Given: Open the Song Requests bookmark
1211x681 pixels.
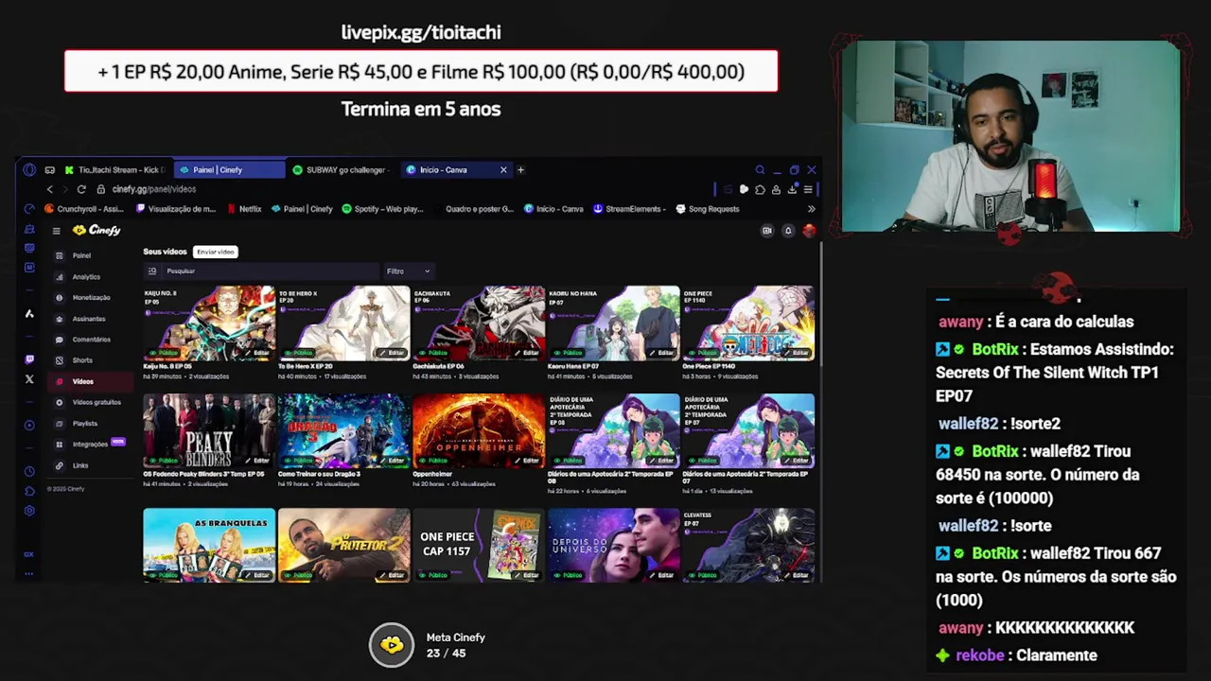Looking at the screenshot, I should 708,209.
